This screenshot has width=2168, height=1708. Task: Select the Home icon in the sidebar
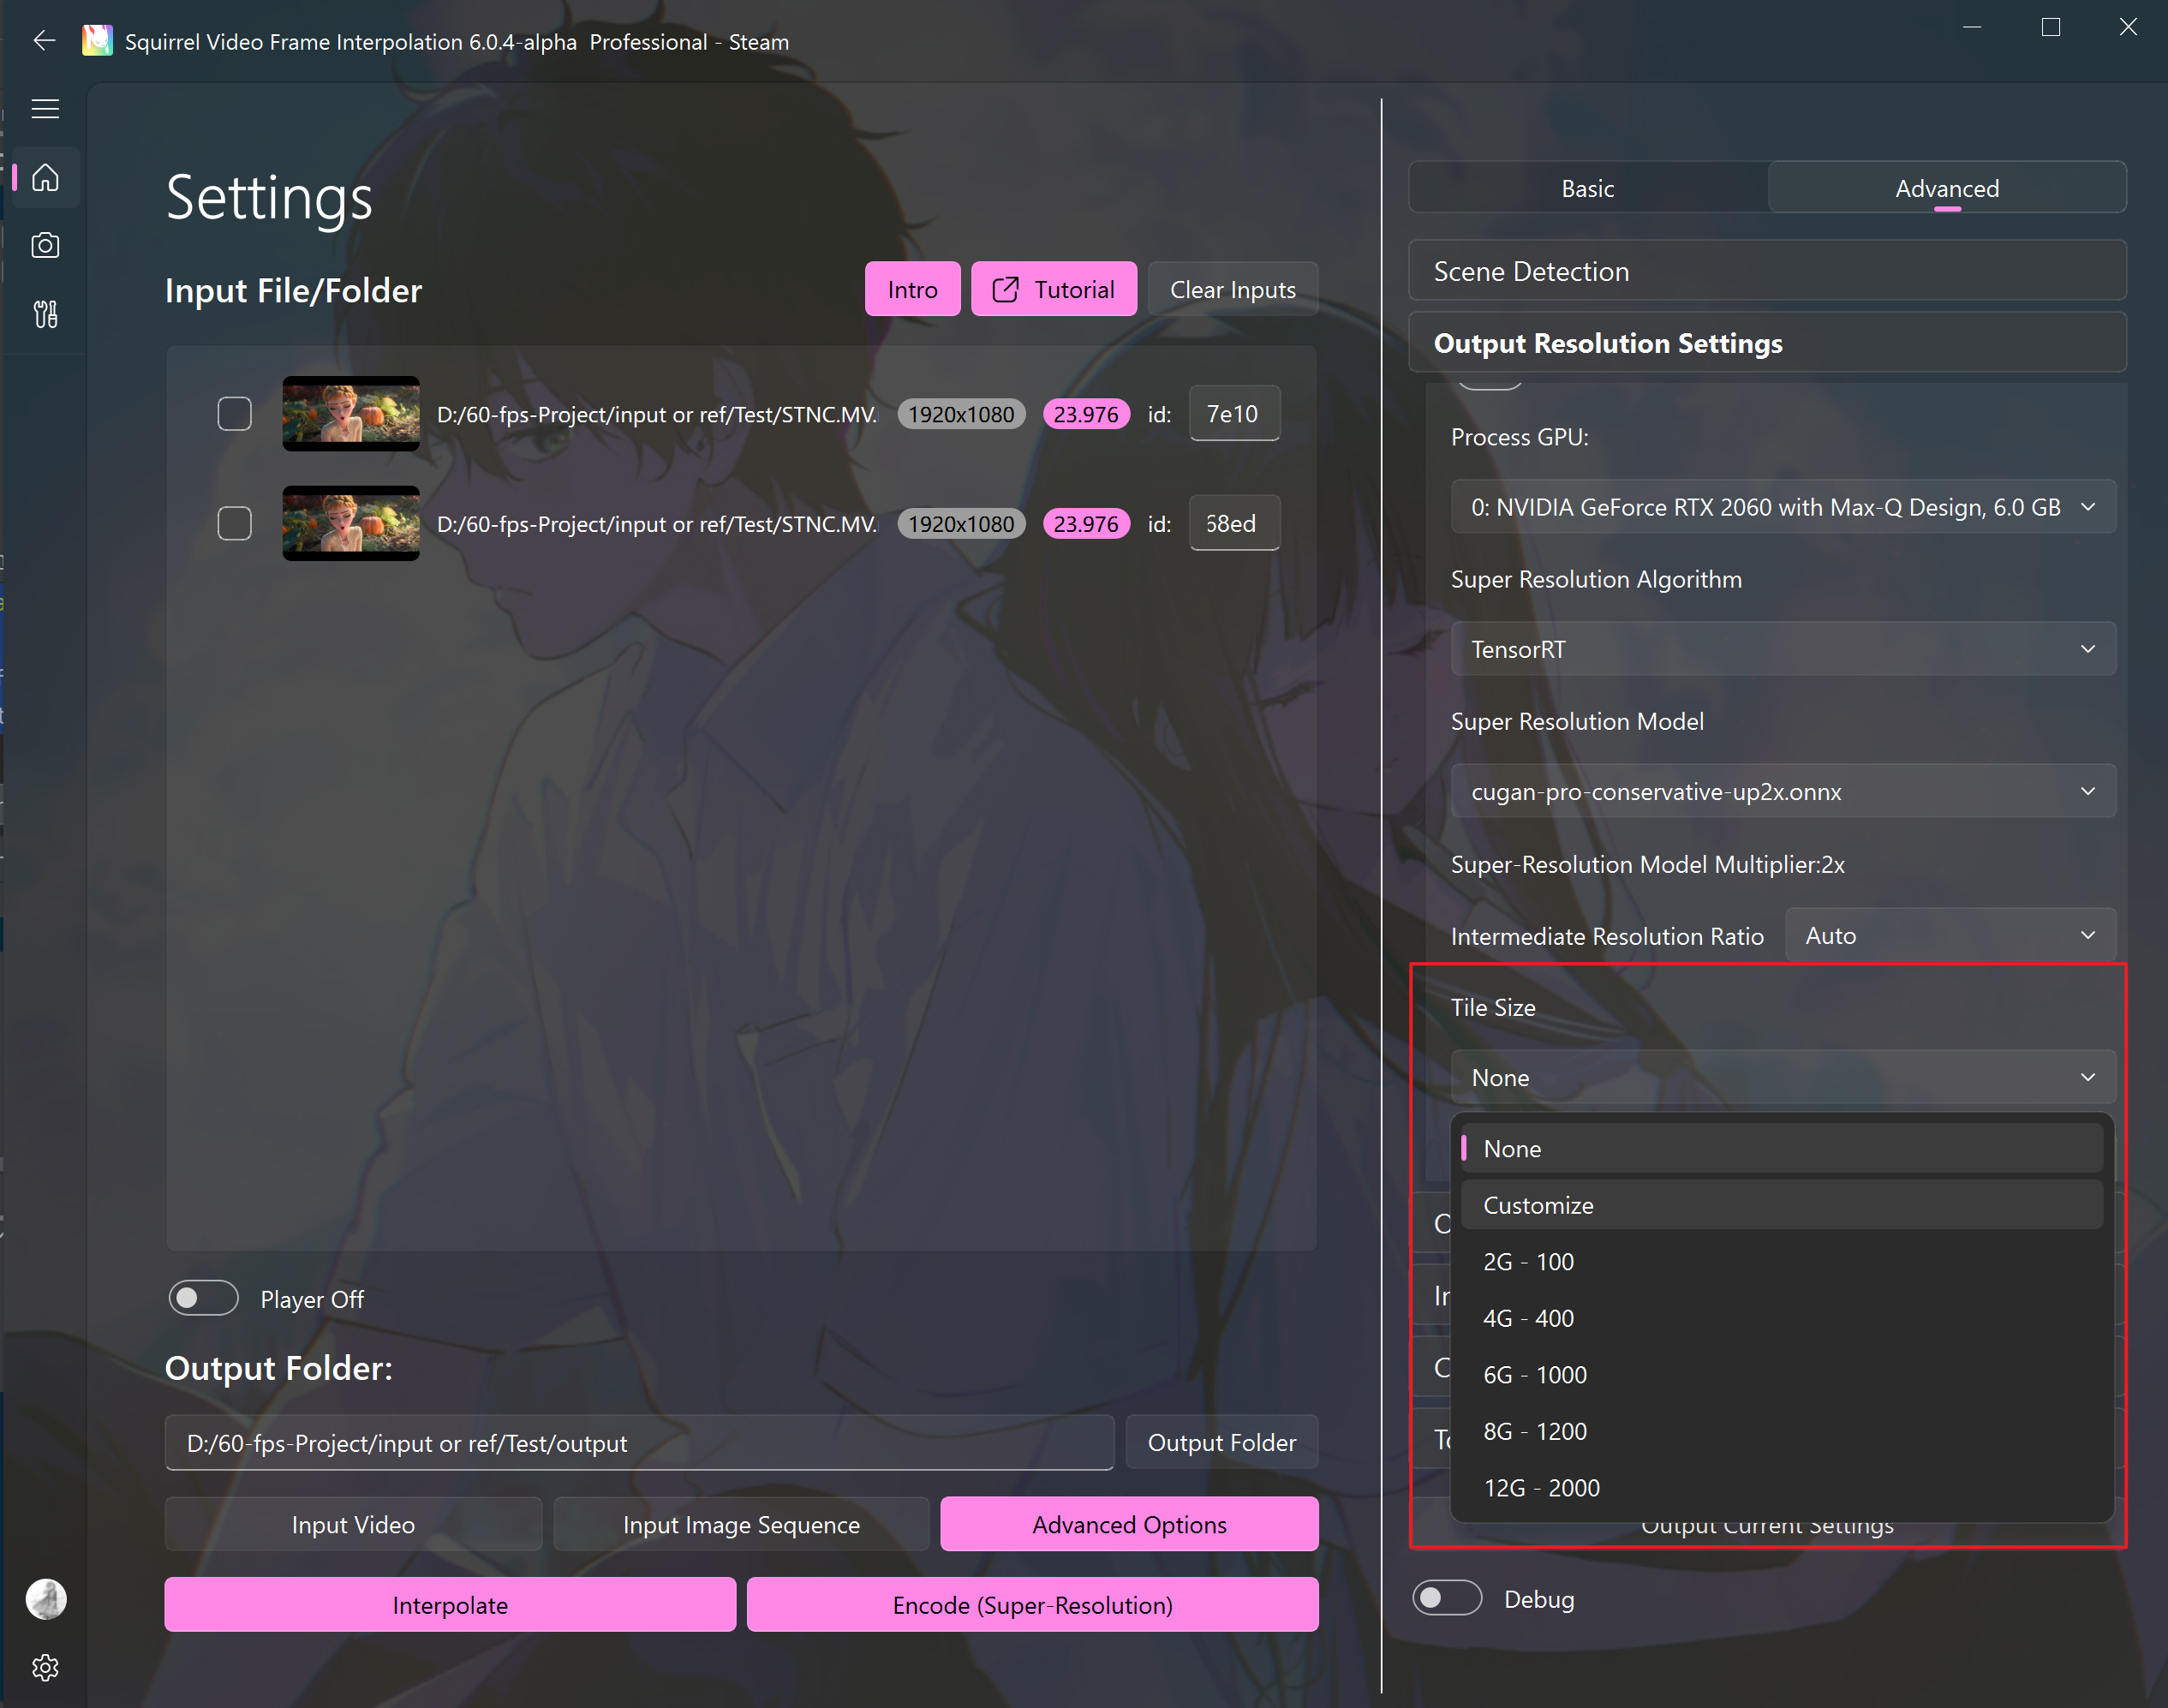coord(45,177)
